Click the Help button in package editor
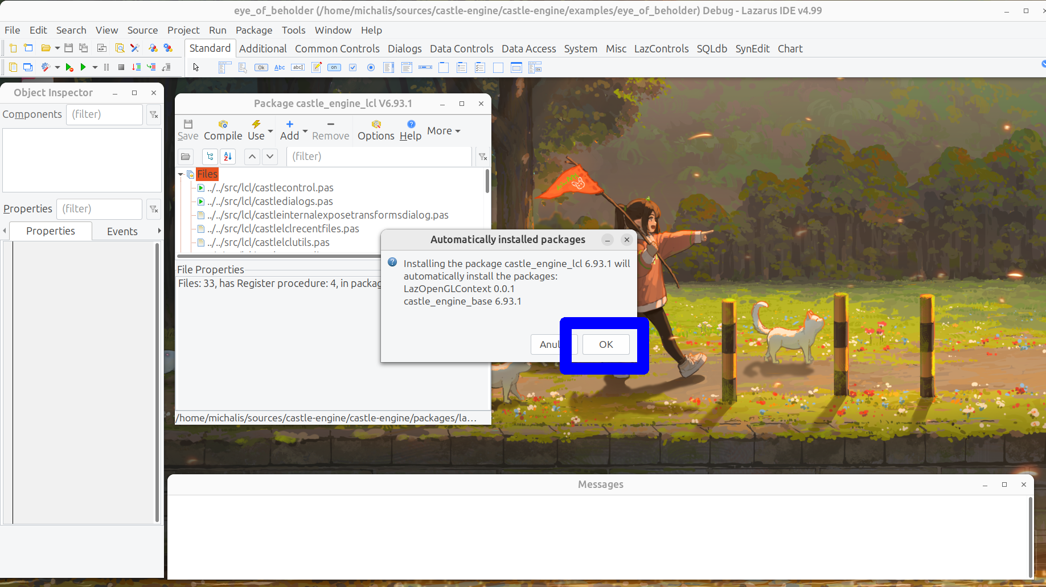The height and width of the screenshot is (587, 1046). click(x=411, y=130)
